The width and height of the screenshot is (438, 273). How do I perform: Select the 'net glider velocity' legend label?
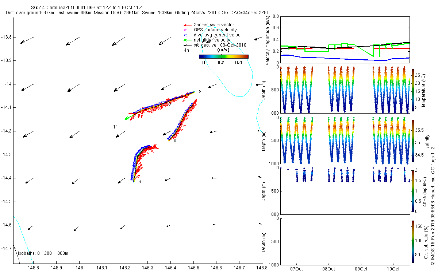point(212,40)
